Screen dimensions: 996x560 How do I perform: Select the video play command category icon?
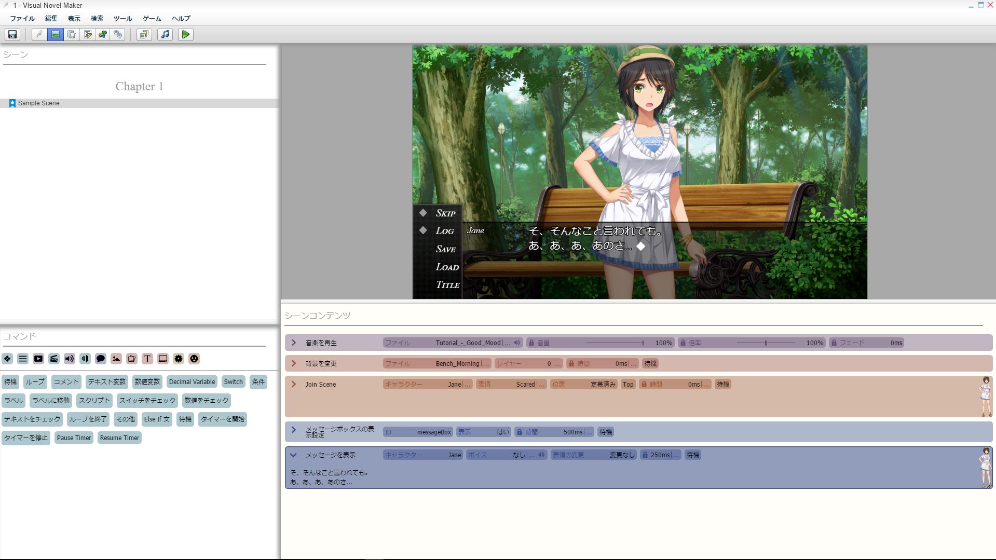(38, 359)
